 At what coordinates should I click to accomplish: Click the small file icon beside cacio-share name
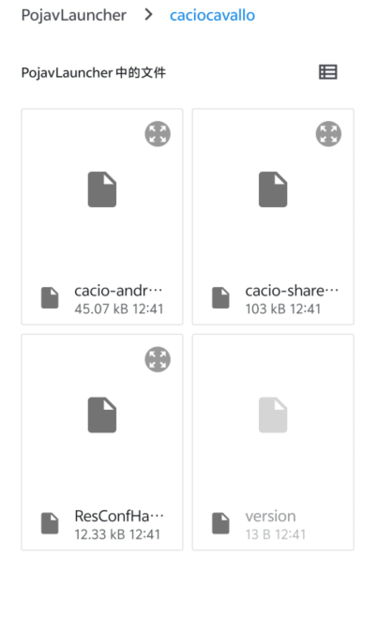[220, 298]
